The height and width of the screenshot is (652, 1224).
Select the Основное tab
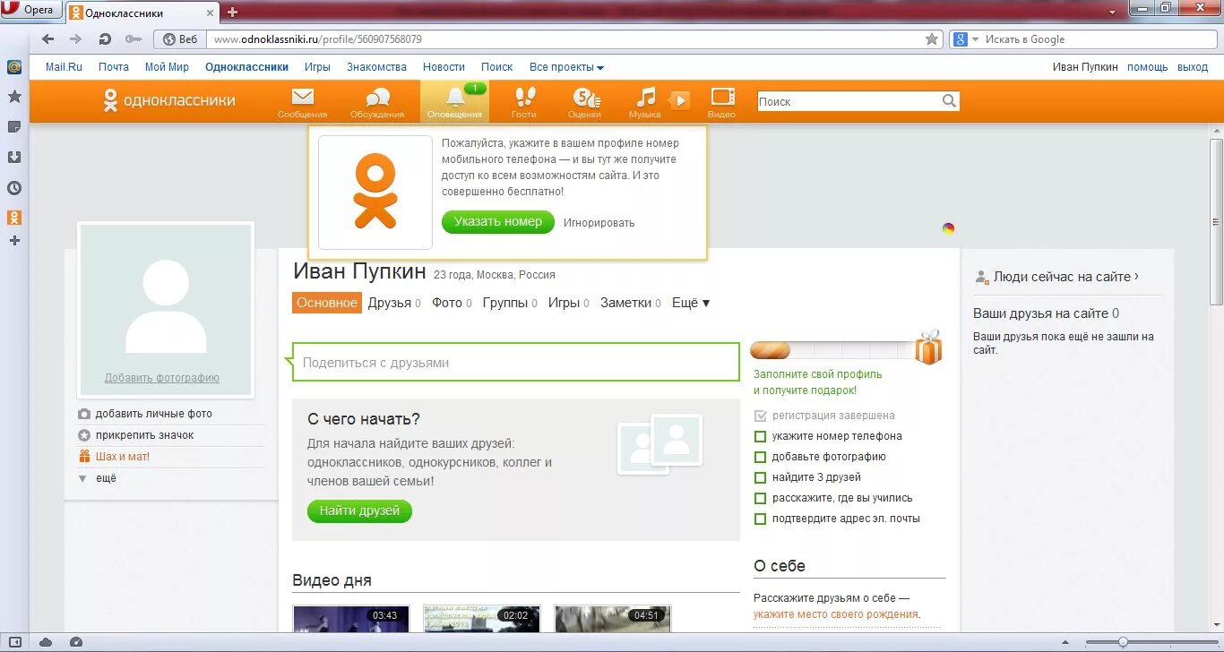tap(327, 303)
